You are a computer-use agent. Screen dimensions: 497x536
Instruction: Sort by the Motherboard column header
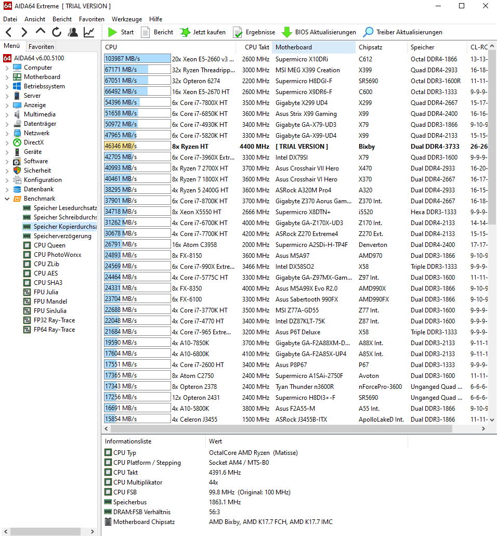click(314, 47)
